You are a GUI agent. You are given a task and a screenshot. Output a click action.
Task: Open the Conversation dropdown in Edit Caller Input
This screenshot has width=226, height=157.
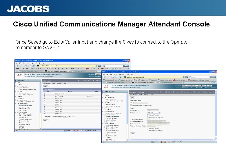tap(158, 124)
